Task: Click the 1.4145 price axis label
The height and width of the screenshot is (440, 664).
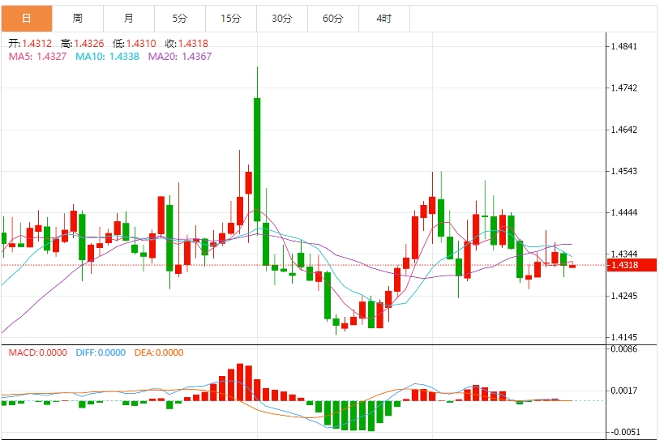Action: [624, 337]
